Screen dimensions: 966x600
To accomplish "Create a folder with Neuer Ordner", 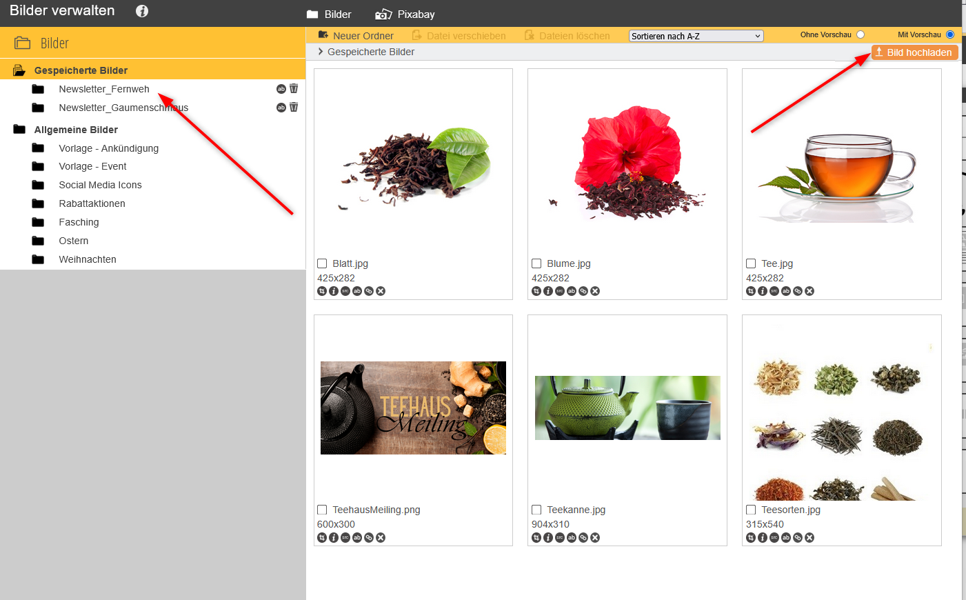I will 356,36.
